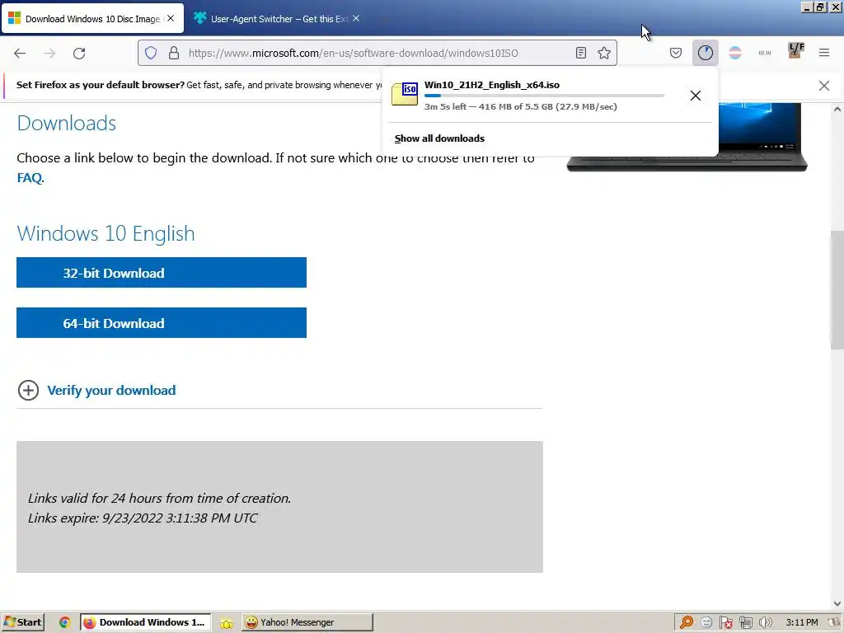Dismiss the default browser notification bar
The width and height of the screenshot is (844, 633).
pos(824,86)
